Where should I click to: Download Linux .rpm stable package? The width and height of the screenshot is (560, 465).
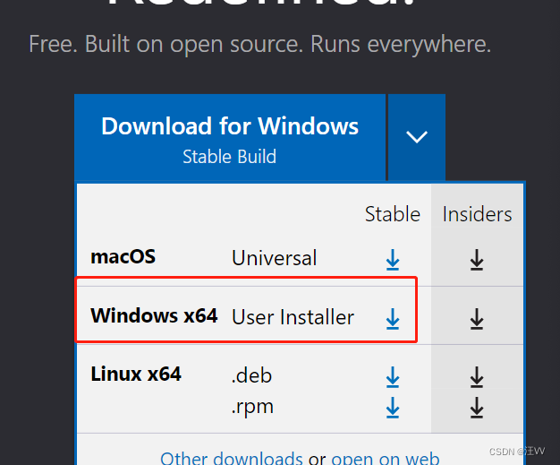pyautogui.click(x=393, y=408)
